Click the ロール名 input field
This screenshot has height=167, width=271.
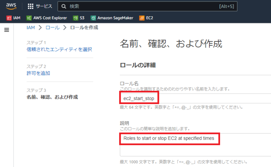click(195, 98)
